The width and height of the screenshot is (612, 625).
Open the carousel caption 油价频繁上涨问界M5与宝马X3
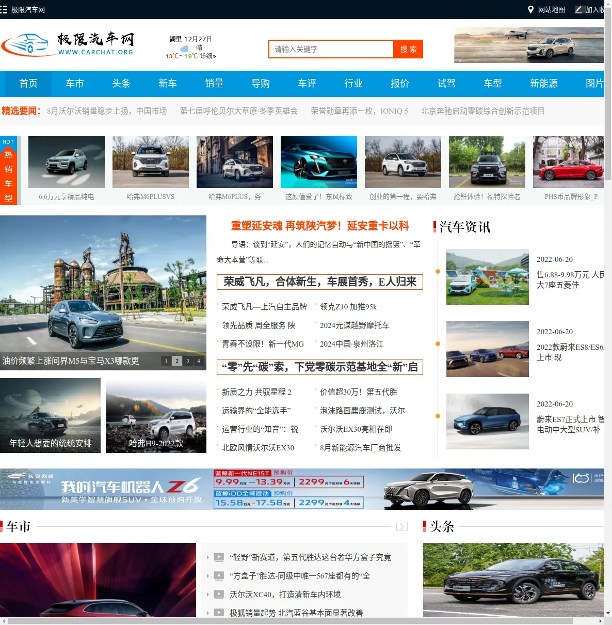pos(71,361)
